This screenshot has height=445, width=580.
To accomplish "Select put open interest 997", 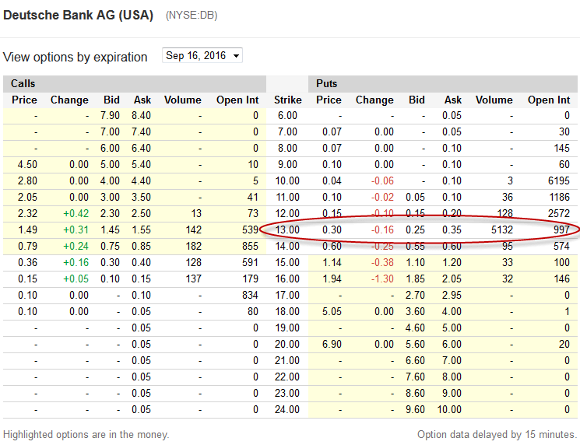I will pyautogui.click(x=561, y=230).
